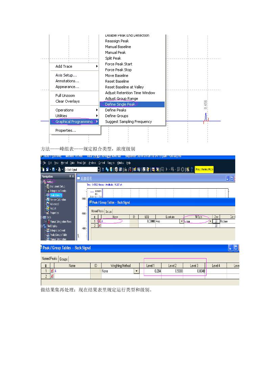Open Peaks/Groups Table under Tiled Display

pyautogui.click(x=58, y=235)
